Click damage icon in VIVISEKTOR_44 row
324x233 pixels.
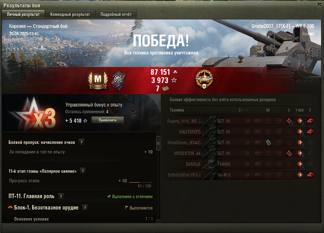click(x=300, y=153)
